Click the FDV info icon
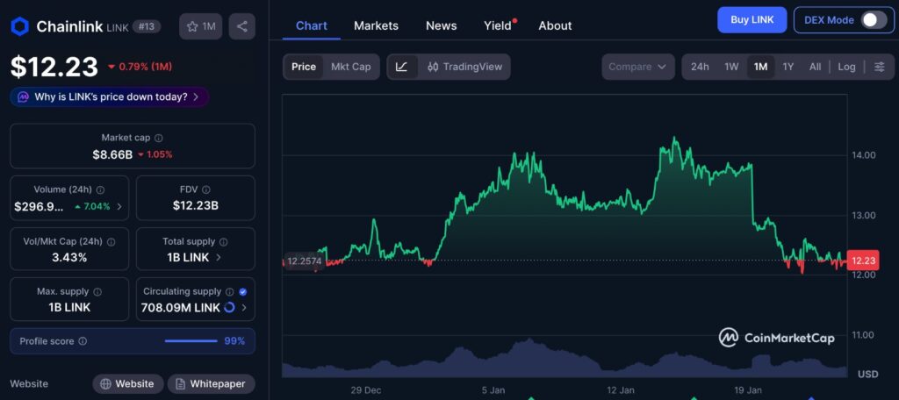This screenshot has width=899, height=400. click(x=205, y=189)
